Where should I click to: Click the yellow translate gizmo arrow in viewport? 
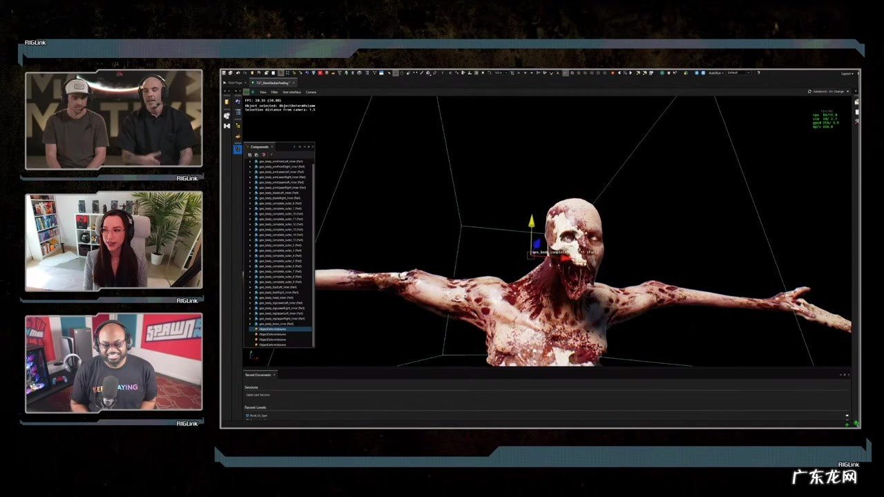531,222
